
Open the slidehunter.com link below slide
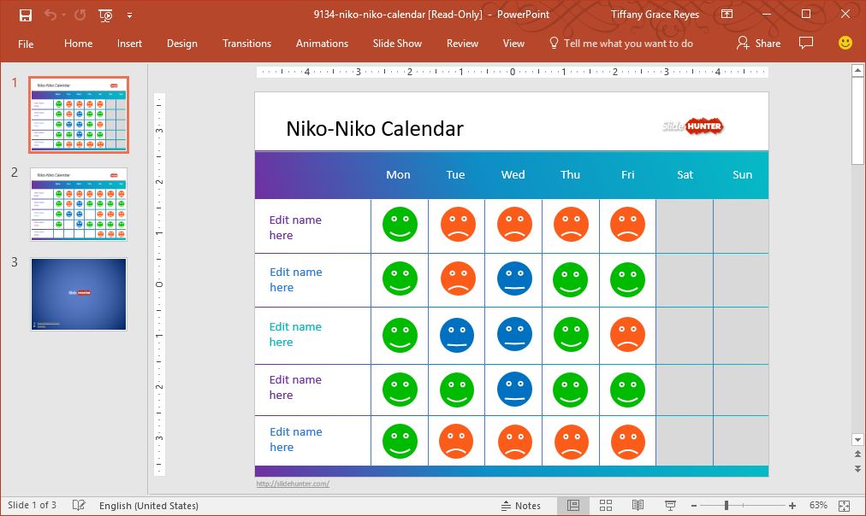point(293,484)
